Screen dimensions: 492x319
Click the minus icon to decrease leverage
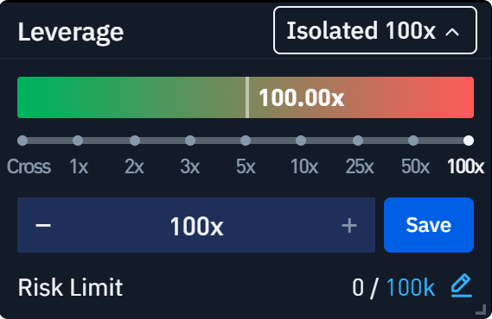pos(43,225)
